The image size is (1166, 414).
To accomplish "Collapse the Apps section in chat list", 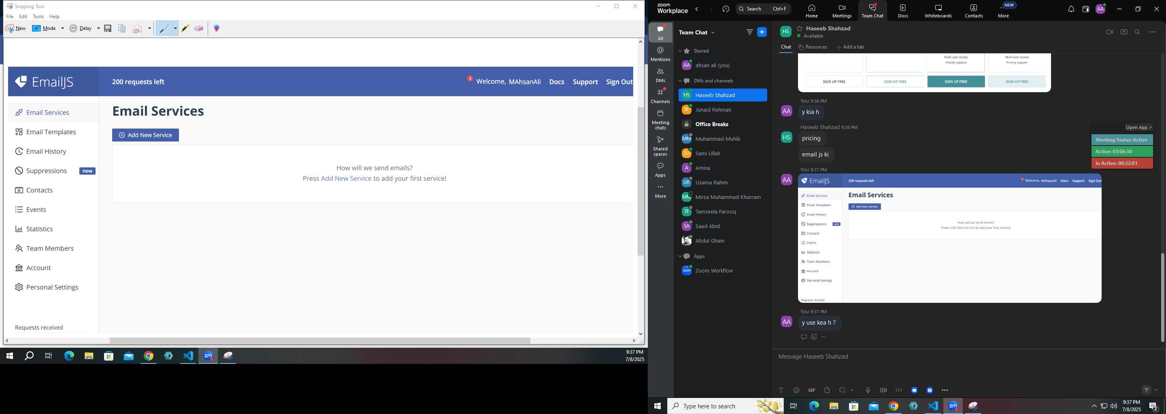I will pos(680,257).
